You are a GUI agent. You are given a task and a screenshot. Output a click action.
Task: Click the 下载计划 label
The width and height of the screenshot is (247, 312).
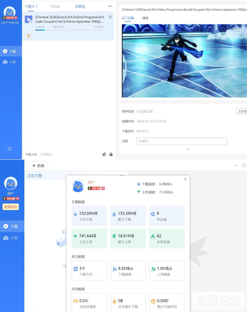click(31, 154)
